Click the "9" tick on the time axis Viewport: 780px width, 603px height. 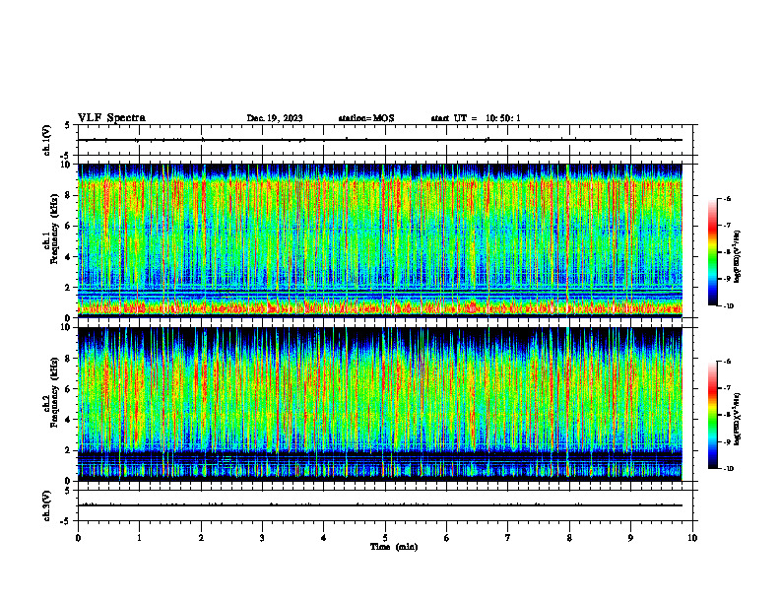tap(630, 538)
